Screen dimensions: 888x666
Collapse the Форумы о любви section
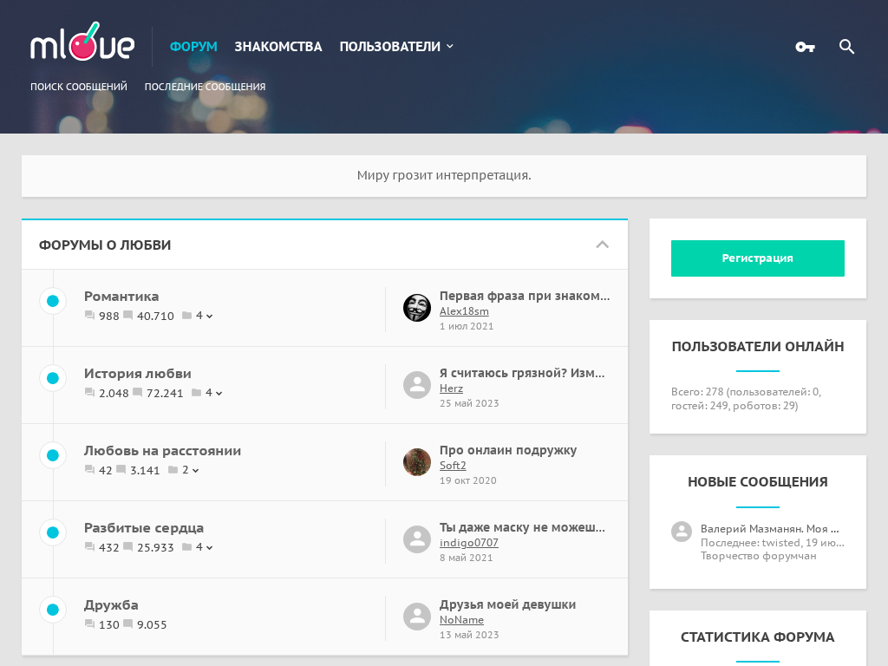603,245
